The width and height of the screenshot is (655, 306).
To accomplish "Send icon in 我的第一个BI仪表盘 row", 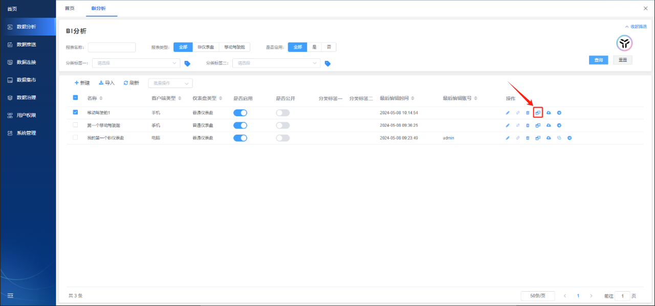I will tap(570, 138).
